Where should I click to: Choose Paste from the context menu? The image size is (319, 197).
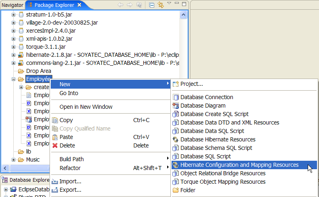pos(110,137)
